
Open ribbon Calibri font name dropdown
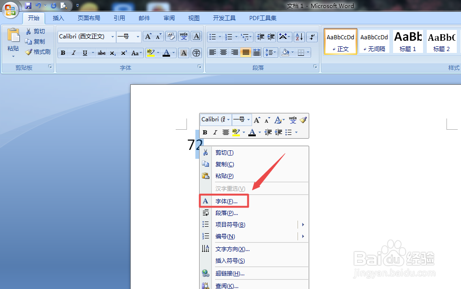(x=112, y=37)
